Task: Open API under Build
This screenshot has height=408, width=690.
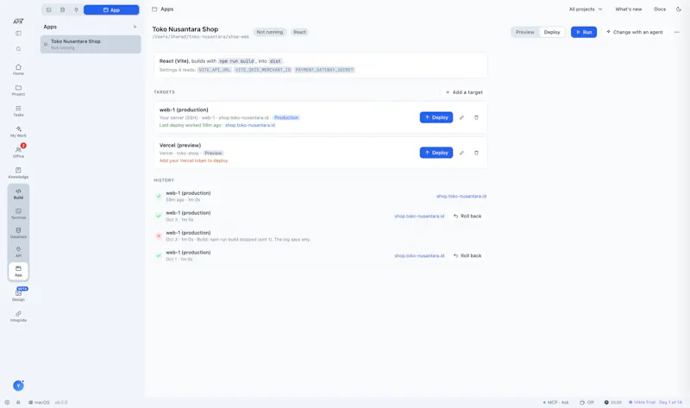Action: pos(18,252)
